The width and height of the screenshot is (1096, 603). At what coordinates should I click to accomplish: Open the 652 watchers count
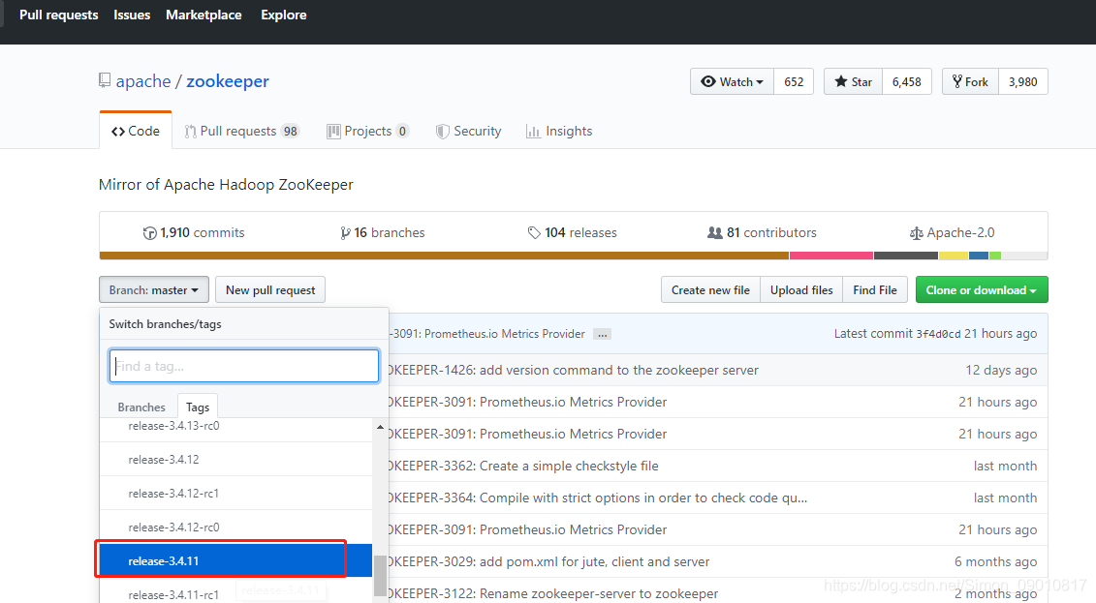(x=794, y=81)
